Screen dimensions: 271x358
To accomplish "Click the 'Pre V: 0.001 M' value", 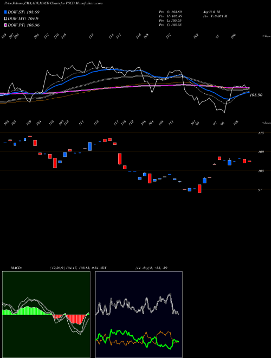I will [215, 16].
